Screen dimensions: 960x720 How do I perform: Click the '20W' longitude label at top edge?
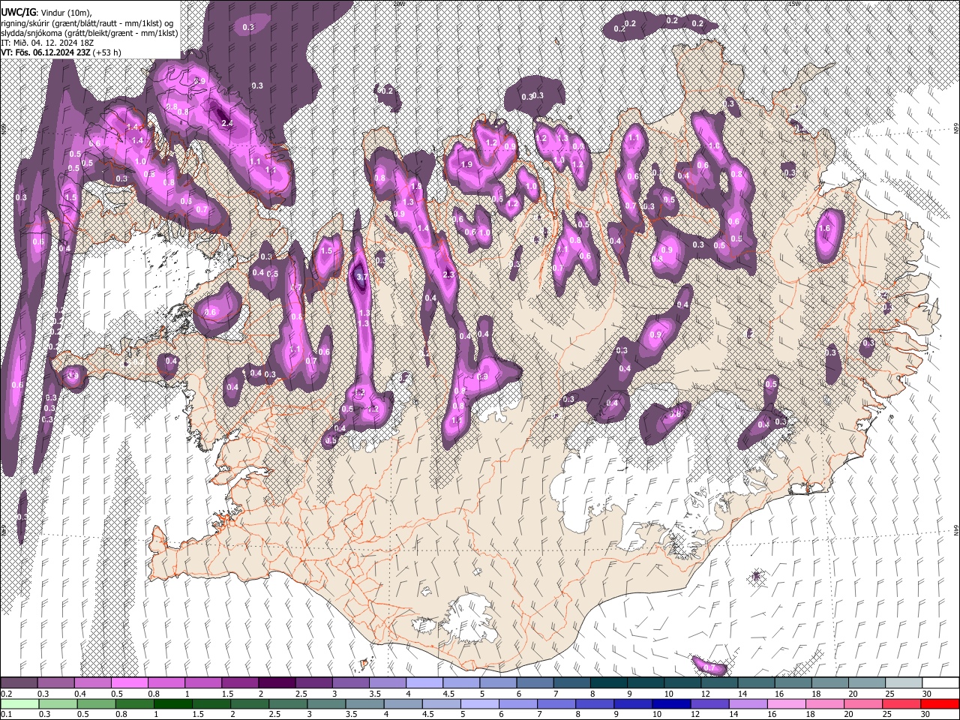[398, 3]
